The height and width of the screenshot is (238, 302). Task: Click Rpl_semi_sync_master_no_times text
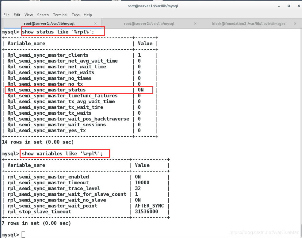pyautogui.click(x=49, y=78)
